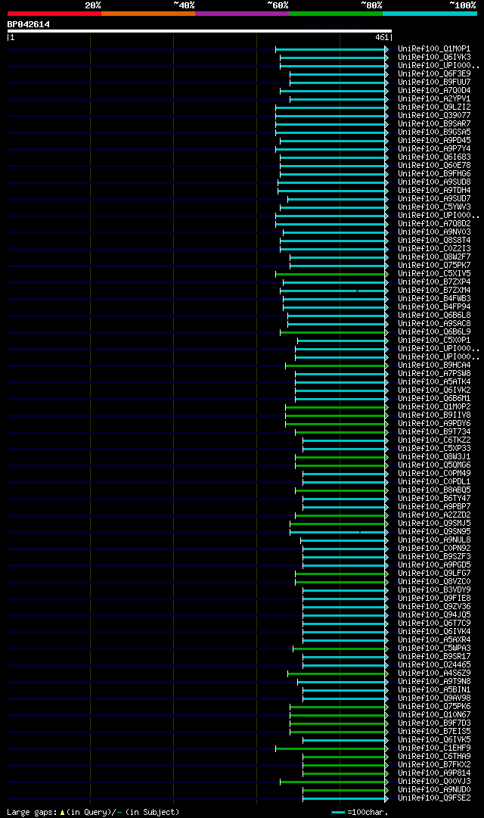The width and height of the screenshot is (484, 818).
Task: Click the alignment bar for UniRef100_Q9SN95
Action: coord(339,533)
